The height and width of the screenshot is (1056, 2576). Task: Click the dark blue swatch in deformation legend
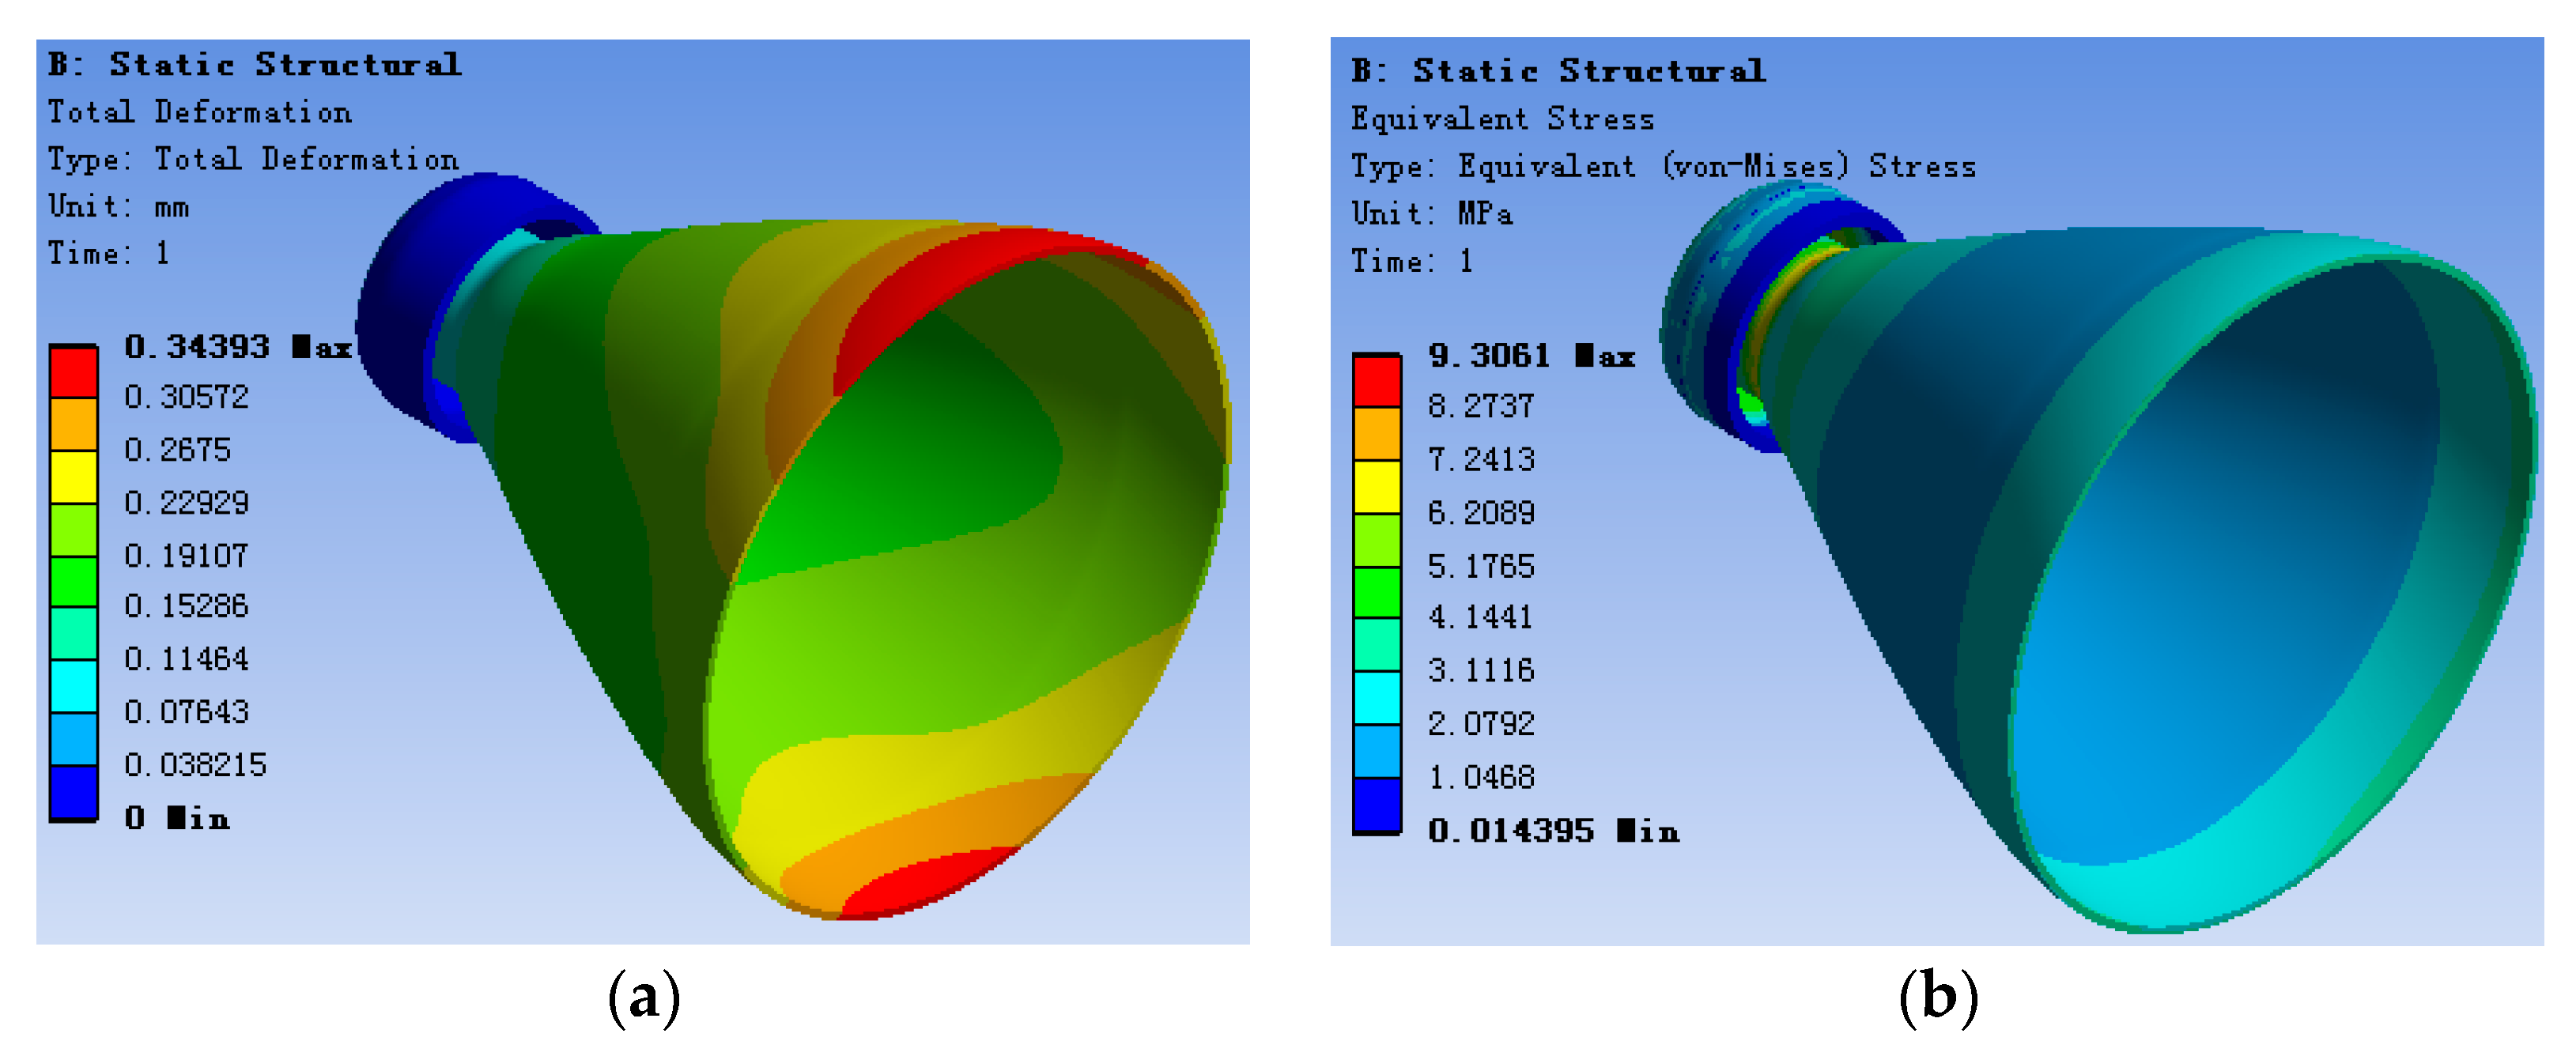click(73, 793)
